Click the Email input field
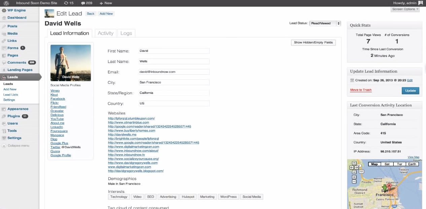426x209 pixels. (174, 72)
